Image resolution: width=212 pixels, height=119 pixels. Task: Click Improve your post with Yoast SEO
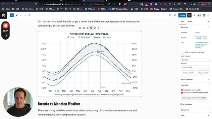(194, 98)
